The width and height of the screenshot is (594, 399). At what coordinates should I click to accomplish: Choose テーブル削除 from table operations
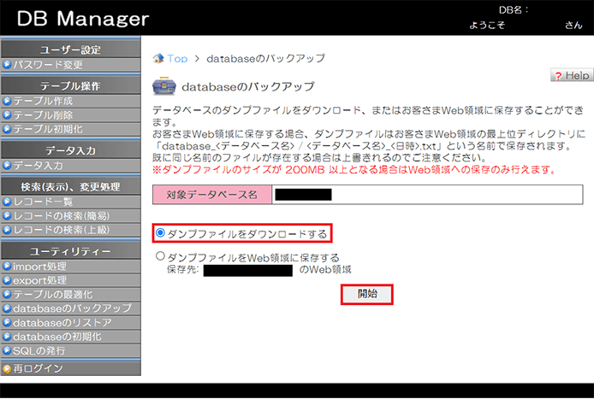pyautogui.click(x=43, y=115)
